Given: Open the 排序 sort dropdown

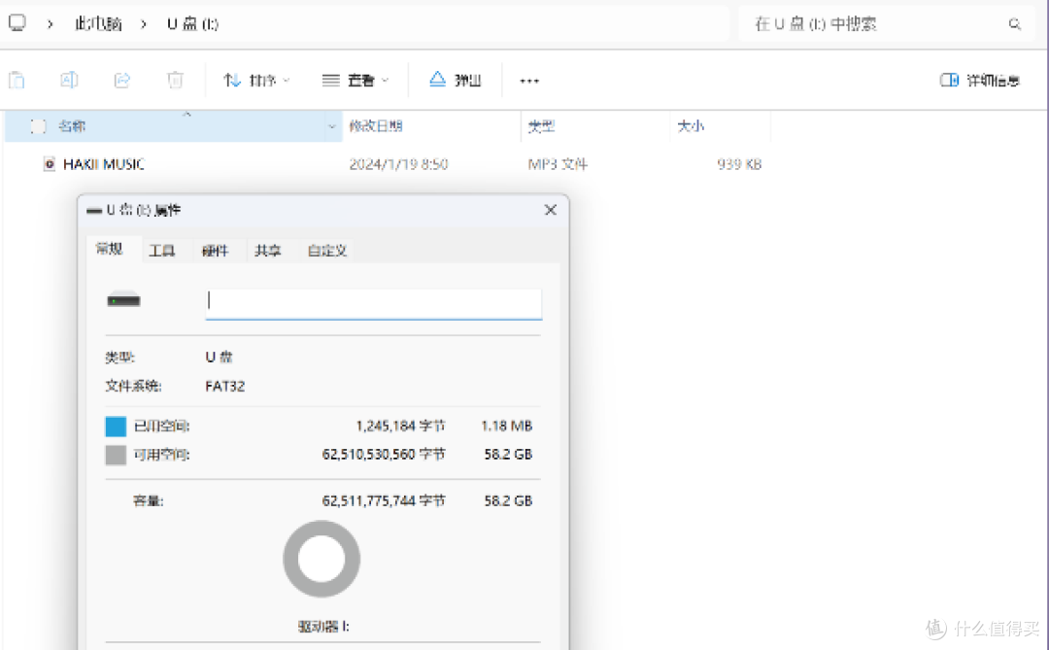Looking at the screenshot, I should 256,81.
